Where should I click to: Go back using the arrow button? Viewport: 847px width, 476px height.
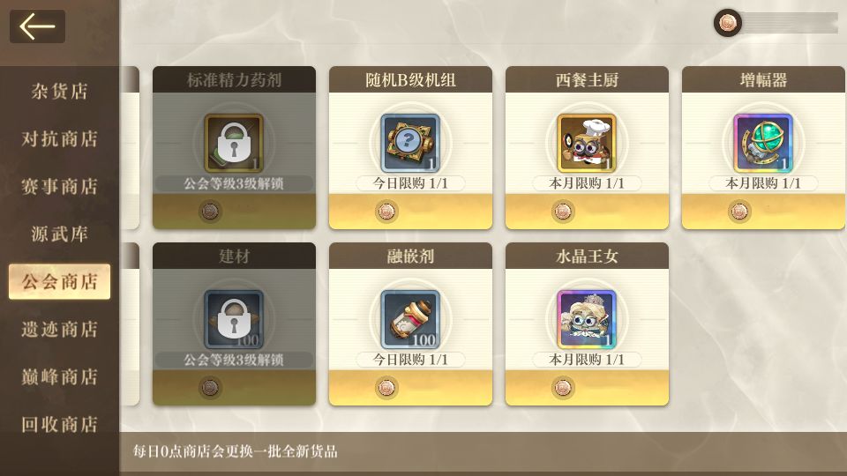pos(37,26)
